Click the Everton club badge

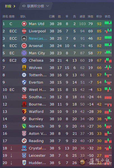(24, 82)
